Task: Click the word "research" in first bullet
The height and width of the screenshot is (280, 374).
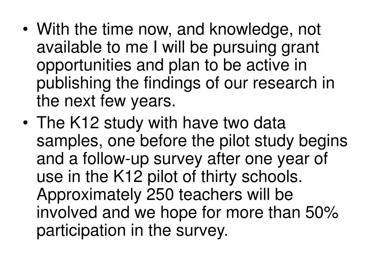Action: [x=285, y=83]
